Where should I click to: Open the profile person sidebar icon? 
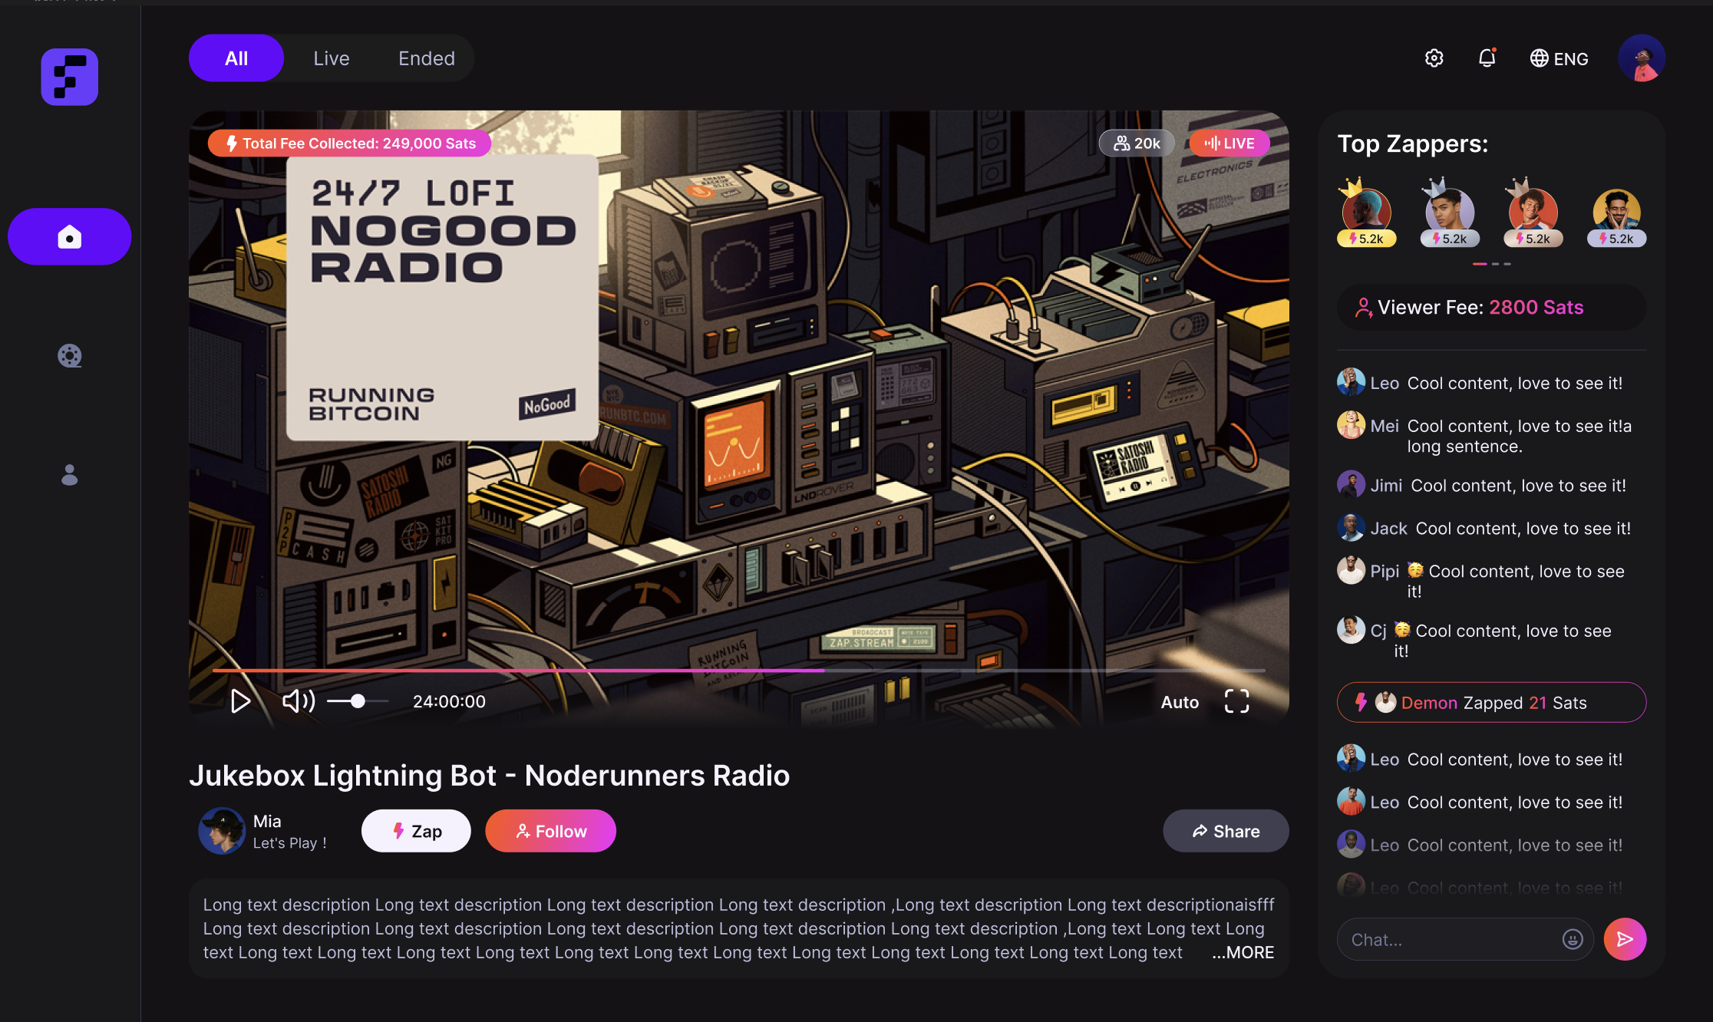tap(69, 475)
